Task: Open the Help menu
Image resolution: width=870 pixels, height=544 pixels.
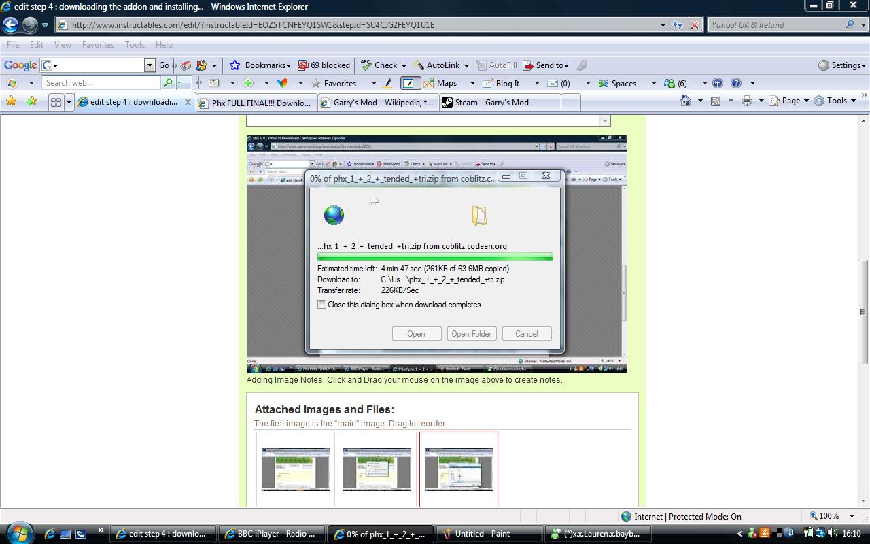Action: (x=164, y=45)
